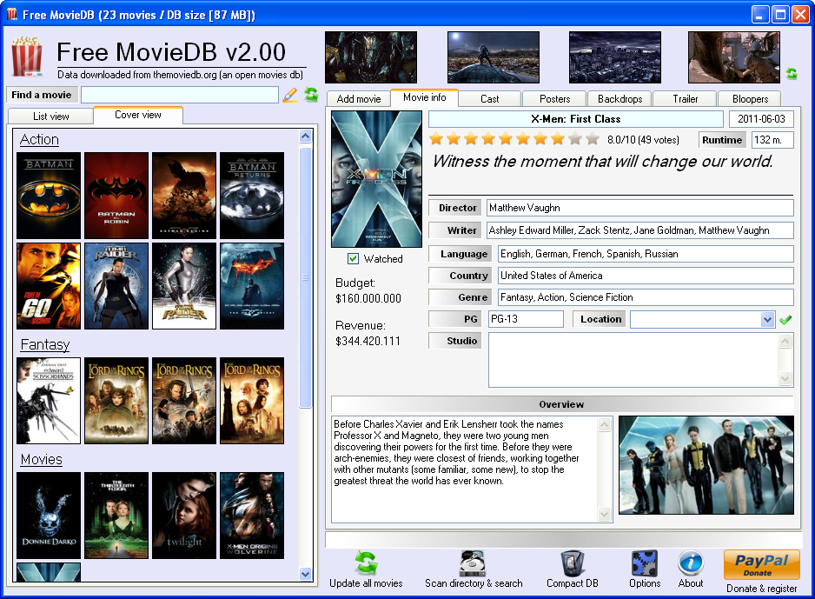Click the second backdrop thumbnail with moonlit figure
The height and width of the screenshot is (599, 815).
click(494, 57)
